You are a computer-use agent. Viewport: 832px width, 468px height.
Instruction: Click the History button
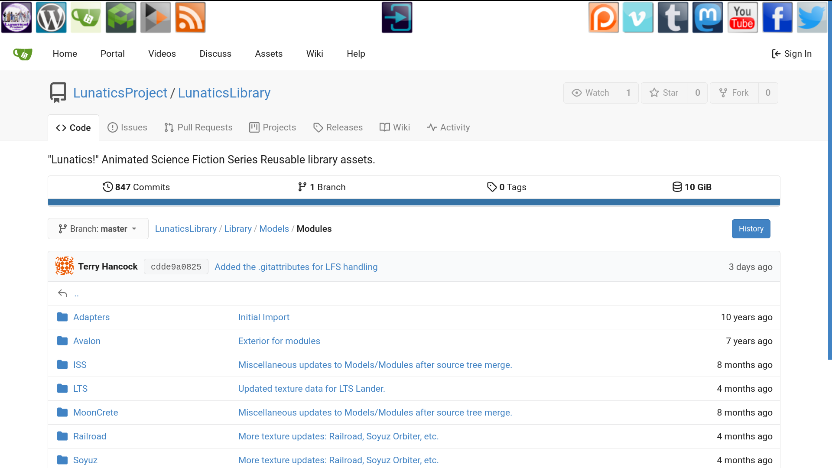tap(751, 229)
